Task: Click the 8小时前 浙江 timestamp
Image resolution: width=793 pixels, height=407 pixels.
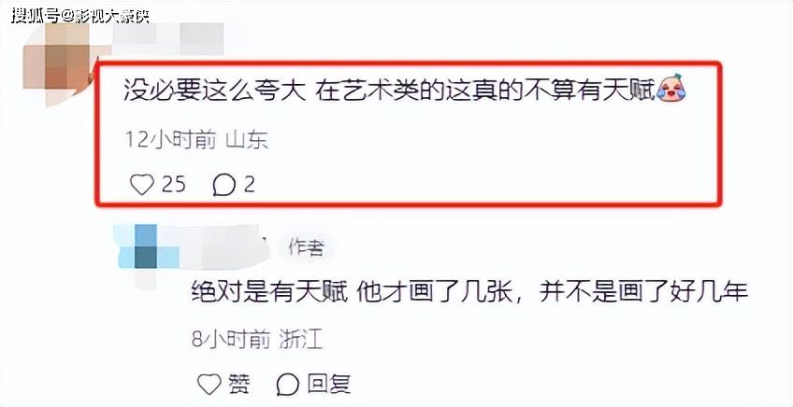Action: coord(257,340)
